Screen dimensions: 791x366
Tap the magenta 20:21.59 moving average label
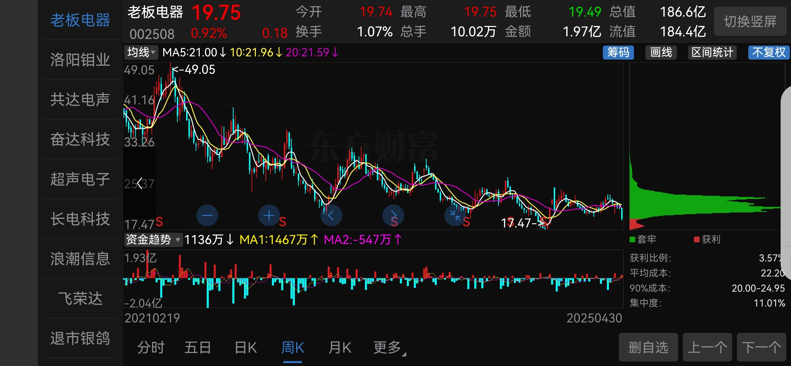312,52
